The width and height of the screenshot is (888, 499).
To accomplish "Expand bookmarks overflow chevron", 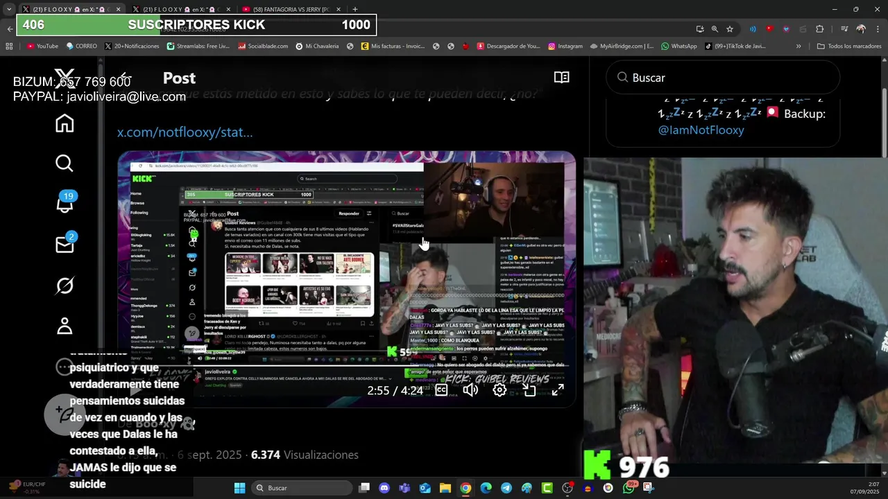I will coord(799,46).
